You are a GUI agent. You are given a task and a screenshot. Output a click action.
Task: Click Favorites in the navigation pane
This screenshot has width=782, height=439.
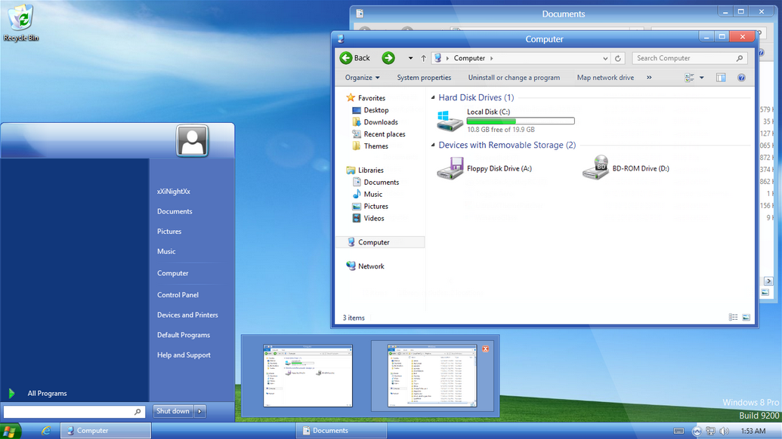372,98
